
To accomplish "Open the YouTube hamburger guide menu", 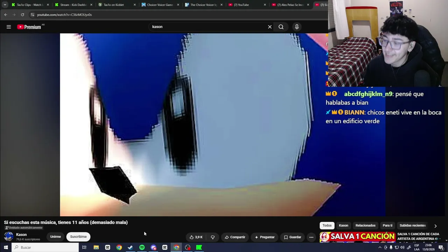I will pyautogui.click(x=9, y=27).
